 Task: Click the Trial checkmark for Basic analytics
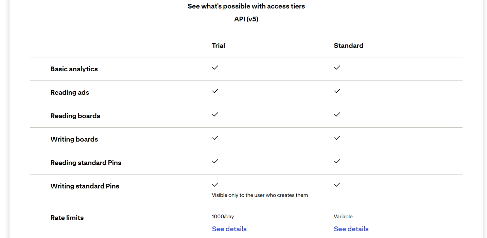pos(215,68)
